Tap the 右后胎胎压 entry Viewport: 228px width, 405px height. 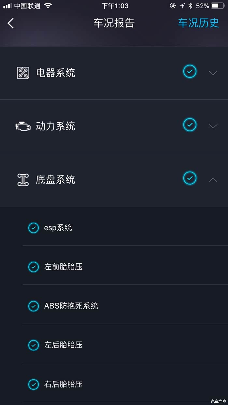click(63, 384)
